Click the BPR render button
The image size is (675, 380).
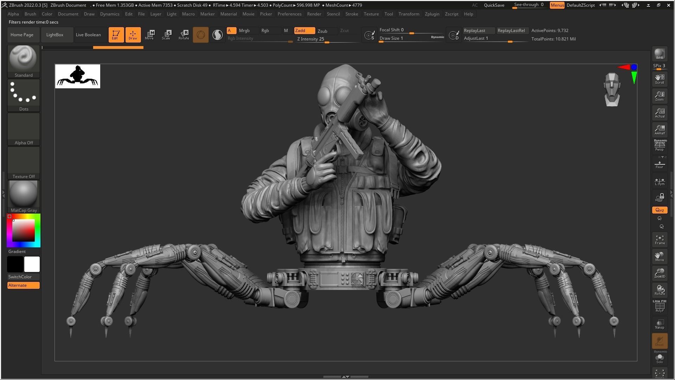tap(660, 54)
